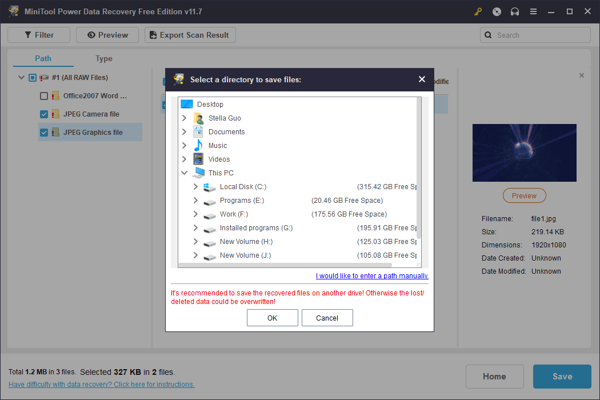Viewport: 600px width, 400px height.
Task: Confirm directory with OK button
Action: click(x=273, y=318)
